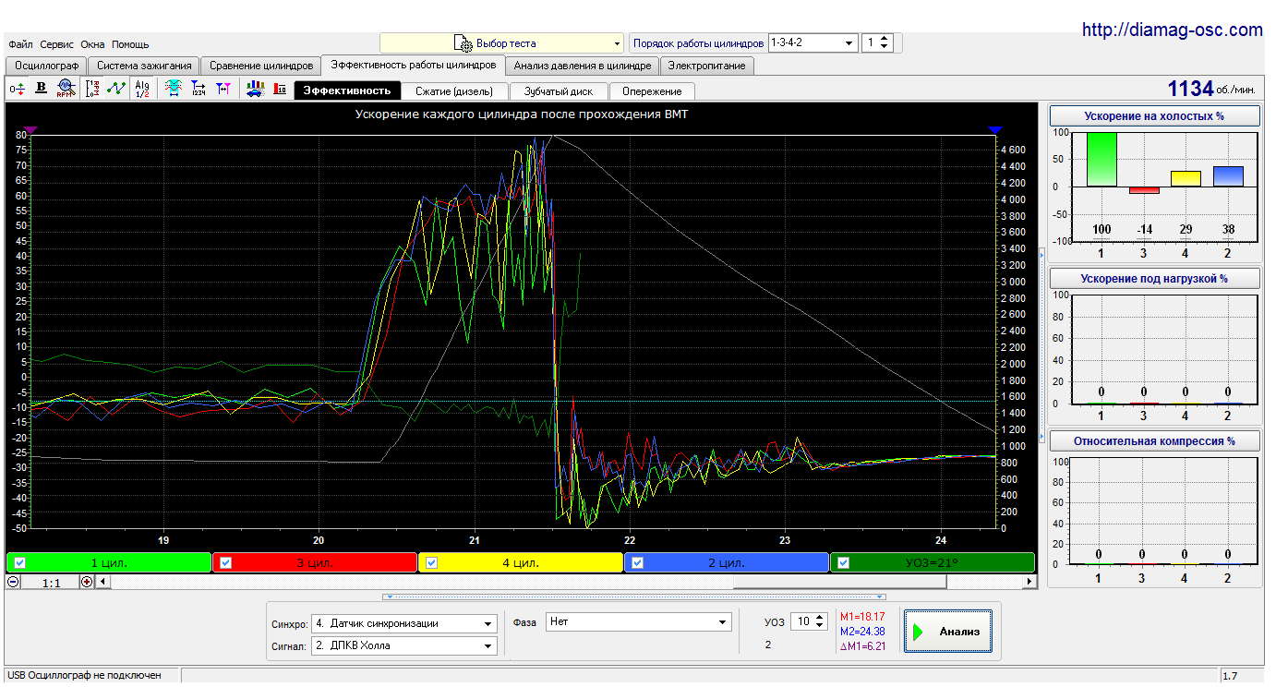Toggle the 4 цил. checkbox
Image resolution: width=1276 pixels, height=687 pixels.
click(431, 562)
